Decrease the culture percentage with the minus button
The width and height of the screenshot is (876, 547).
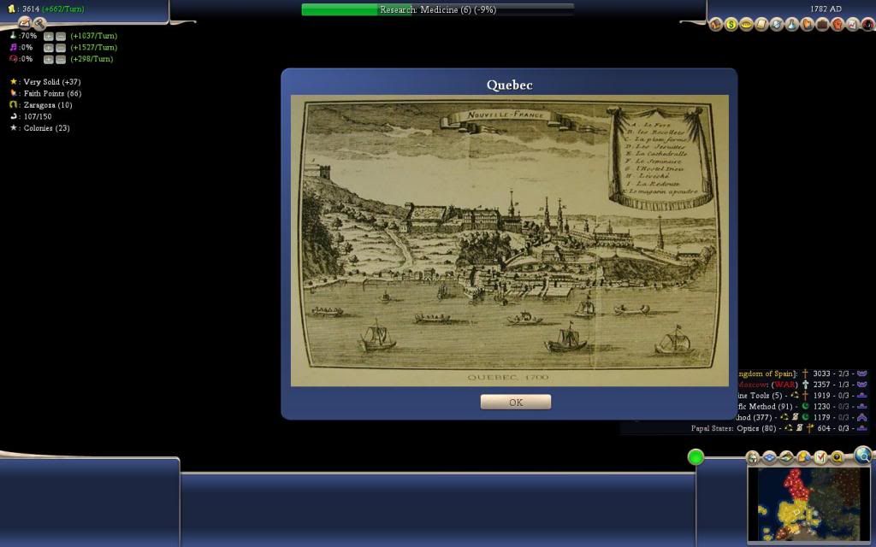coord(61,48)
